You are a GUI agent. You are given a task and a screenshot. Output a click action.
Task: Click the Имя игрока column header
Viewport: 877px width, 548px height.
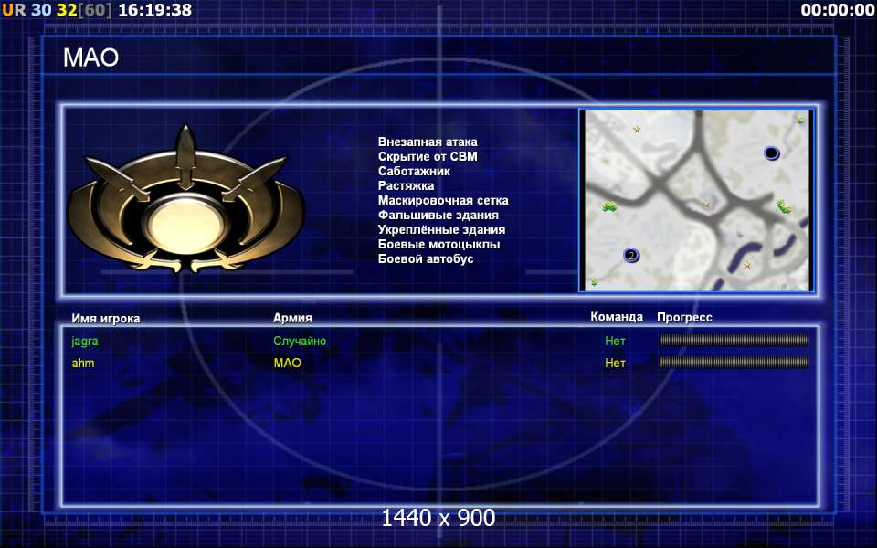coord(106,318)
